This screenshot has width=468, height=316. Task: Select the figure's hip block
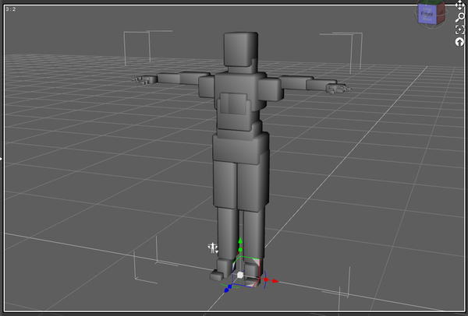[240, 148]
